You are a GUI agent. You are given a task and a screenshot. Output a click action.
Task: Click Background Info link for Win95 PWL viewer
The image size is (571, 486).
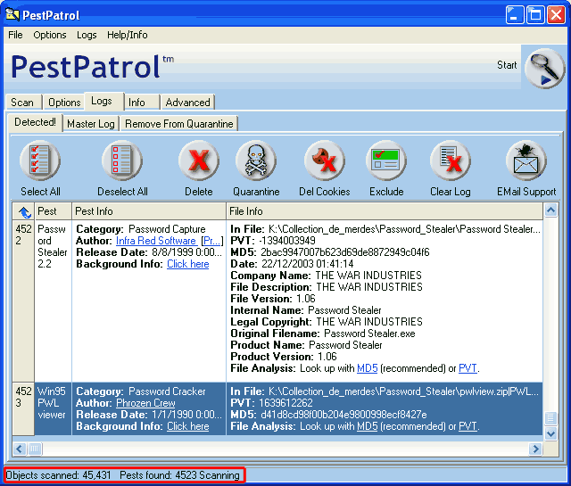[188, 426]
